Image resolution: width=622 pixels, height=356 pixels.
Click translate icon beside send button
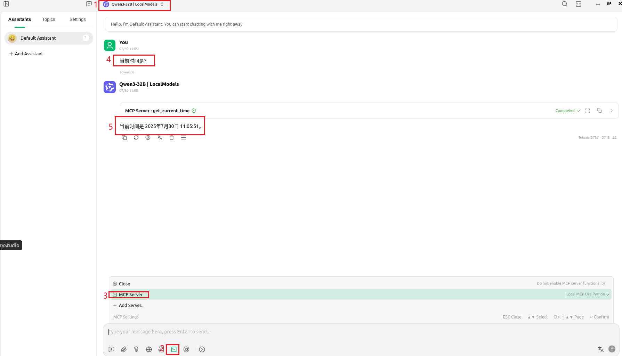point(600,349)
